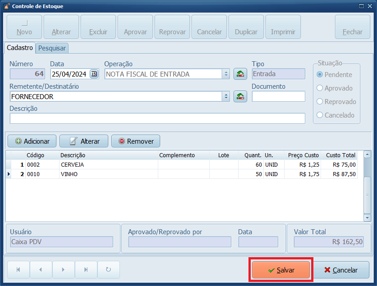Image resolution: width=377 pixels, height=286 pixels.
Task: Expand the Operação dropdown list
Action: [x=225, y=74]
